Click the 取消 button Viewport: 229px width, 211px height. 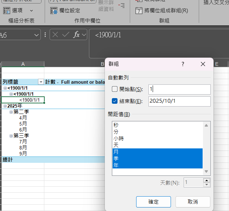coord(193,202)
